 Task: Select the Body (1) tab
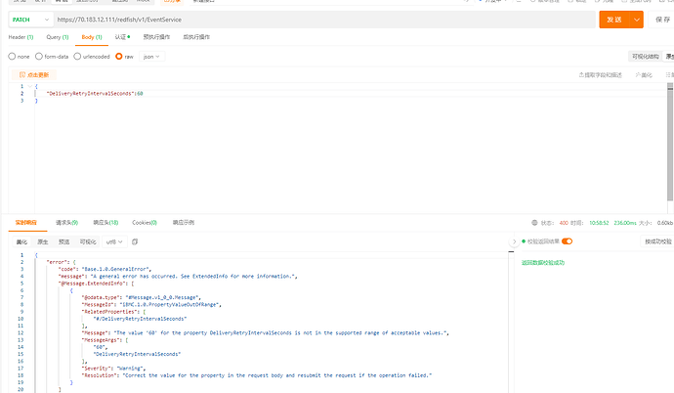[x=92, y=37]
